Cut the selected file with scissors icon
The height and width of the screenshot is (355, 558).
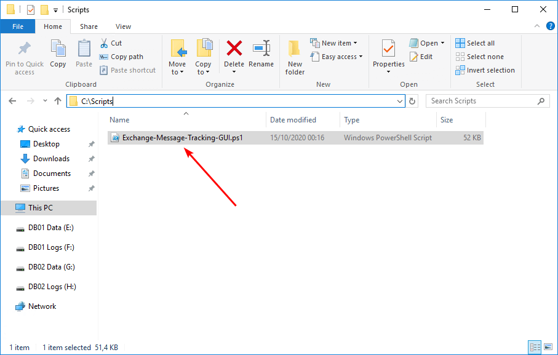(111, 43)
